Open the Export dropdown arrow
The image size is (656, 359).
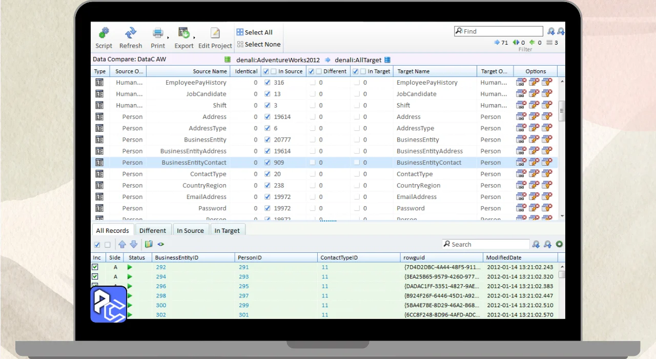(194, 37)
